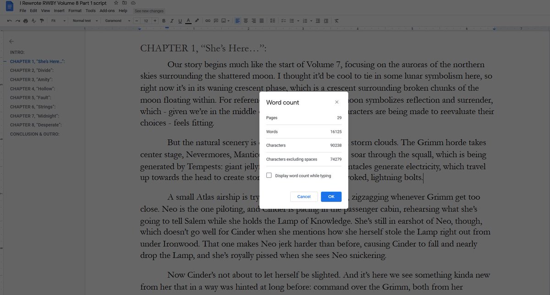
Task: Center align text
Action: point(246,21)
